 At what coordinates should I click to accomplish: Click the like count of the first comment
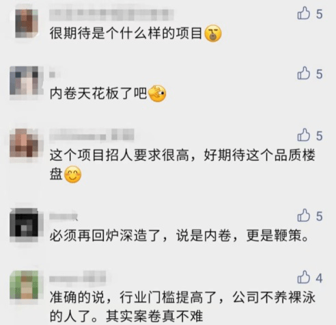tap(319, 14)
